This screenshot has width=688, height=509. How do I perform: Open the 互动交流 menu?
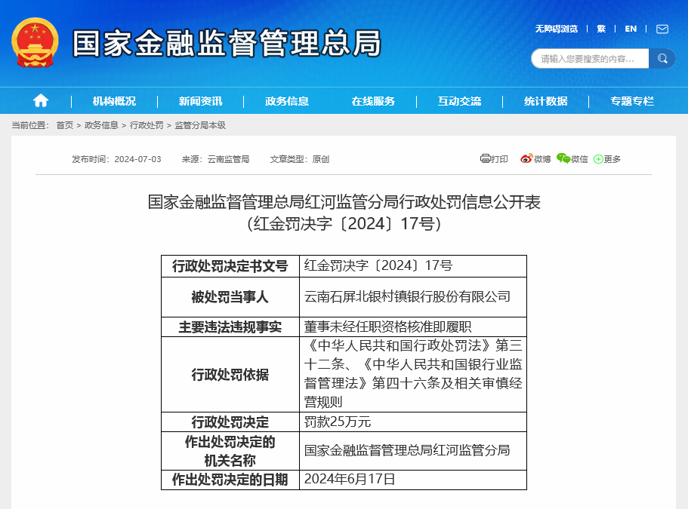pos(459,101)
